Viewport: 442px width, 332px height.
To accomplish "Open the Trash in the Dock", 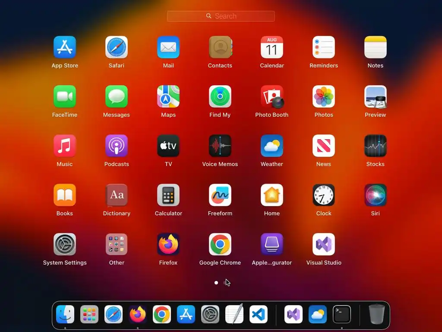I will point(376,314).
